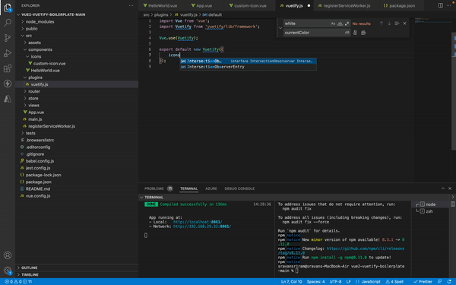
Task: Switch to HelloWorld.vue editor tab
Action: (160, 5)
